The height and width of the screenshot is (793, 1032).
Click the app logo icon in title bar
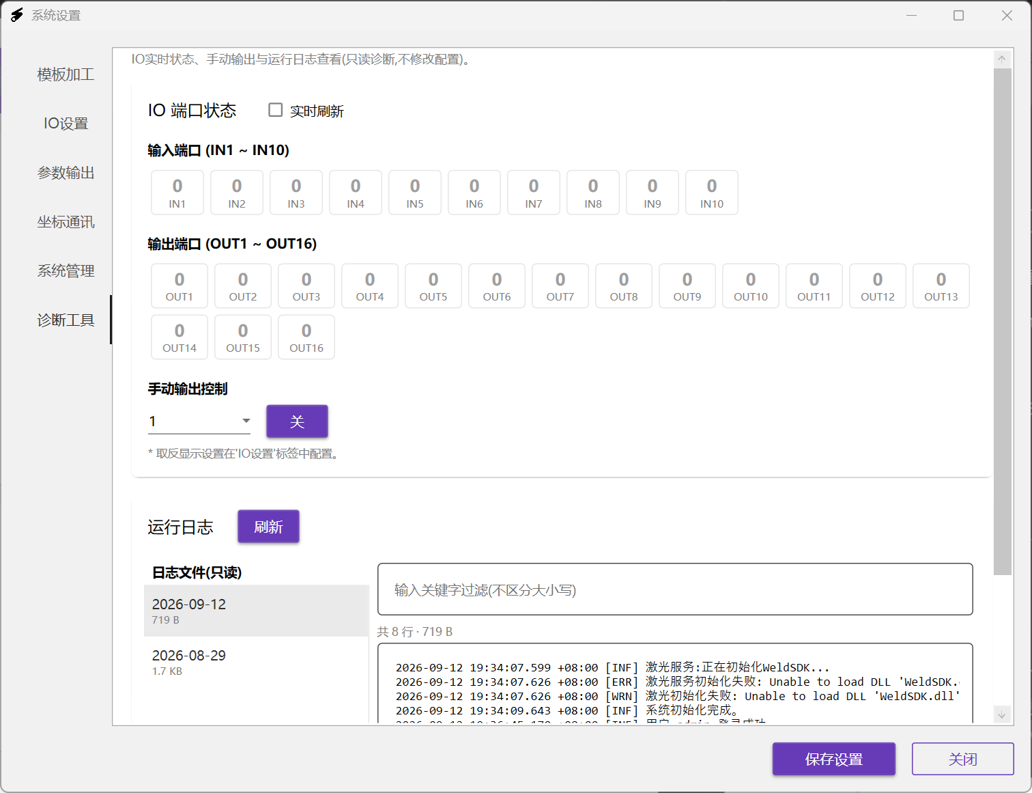point(17,15)
